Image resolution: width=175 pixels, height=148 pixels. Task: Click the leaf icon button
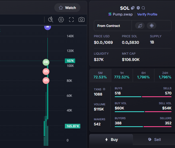click(x=140, y=26)
